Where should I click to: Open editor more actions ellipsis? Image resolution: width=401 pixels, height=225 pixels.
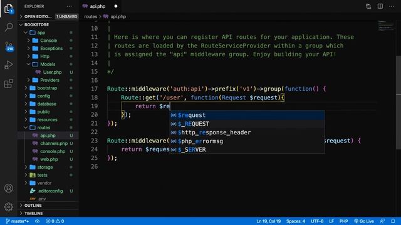391,6
